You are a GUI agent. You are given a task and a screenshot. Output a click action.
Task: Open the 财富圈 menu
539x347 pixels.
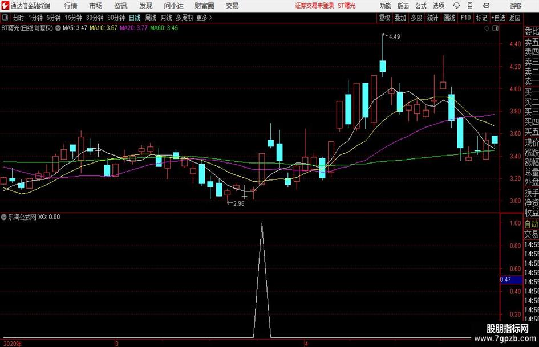[204, 6]
